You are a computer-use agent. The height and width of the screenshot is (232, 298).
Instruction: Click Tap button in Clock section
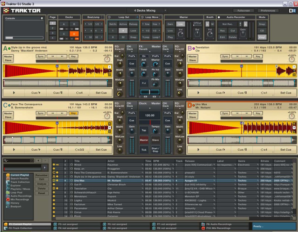click(143, 131)
